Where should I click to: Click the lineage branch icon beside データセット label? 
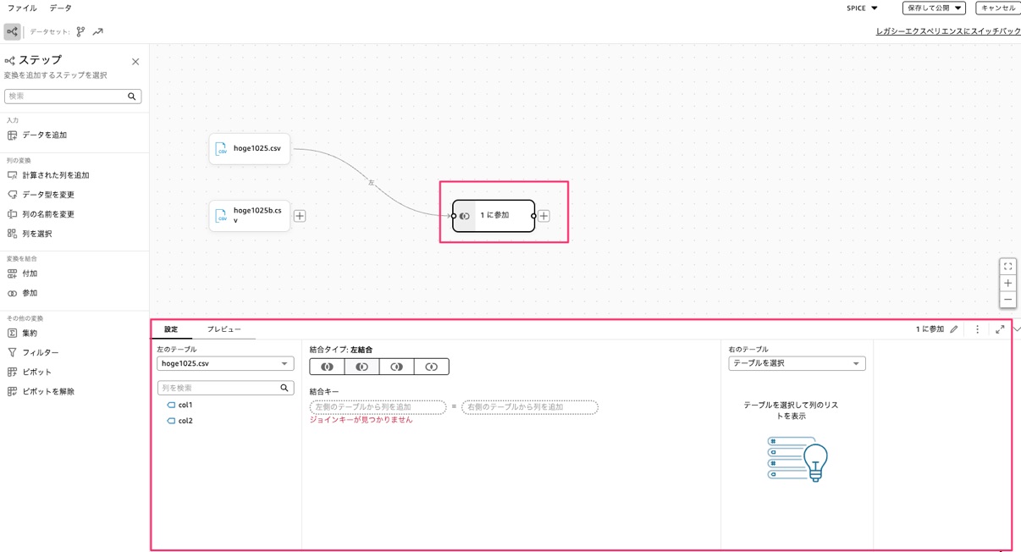point(80,32)
